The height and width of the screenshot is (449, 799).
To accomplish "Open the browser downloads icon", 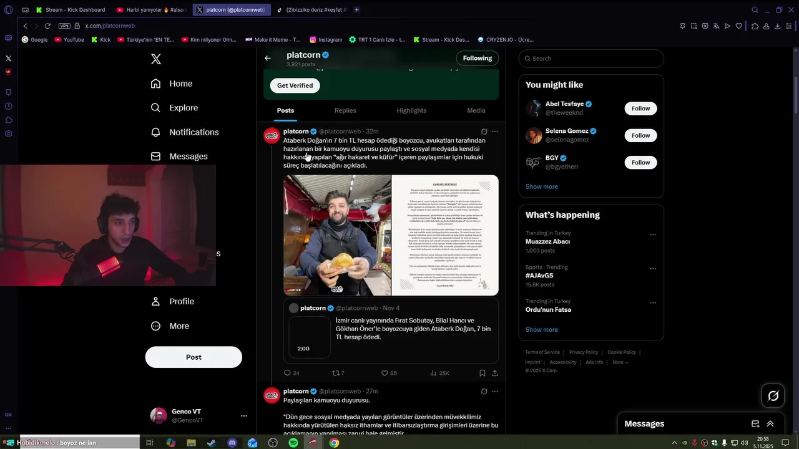I will click(x=777, y=26).
